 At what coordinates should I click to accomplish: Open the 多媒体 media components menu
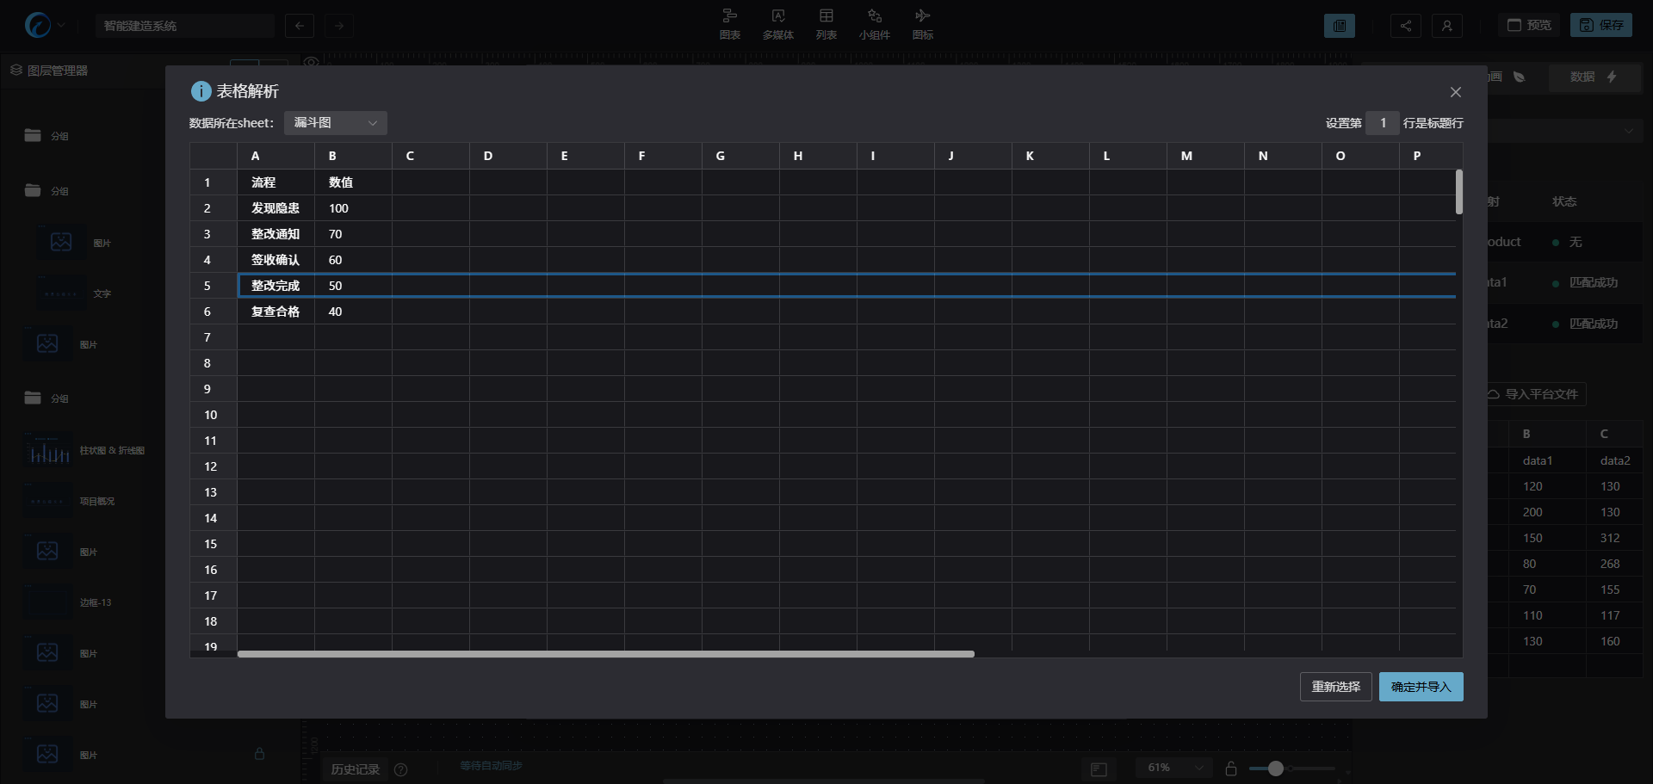click(x=777, y=23)
